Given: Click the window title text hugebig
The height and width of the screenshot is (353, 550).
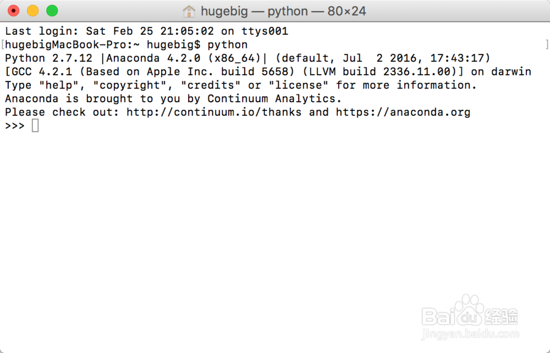Looking at the screenshot, I should [x=224, y=12].
